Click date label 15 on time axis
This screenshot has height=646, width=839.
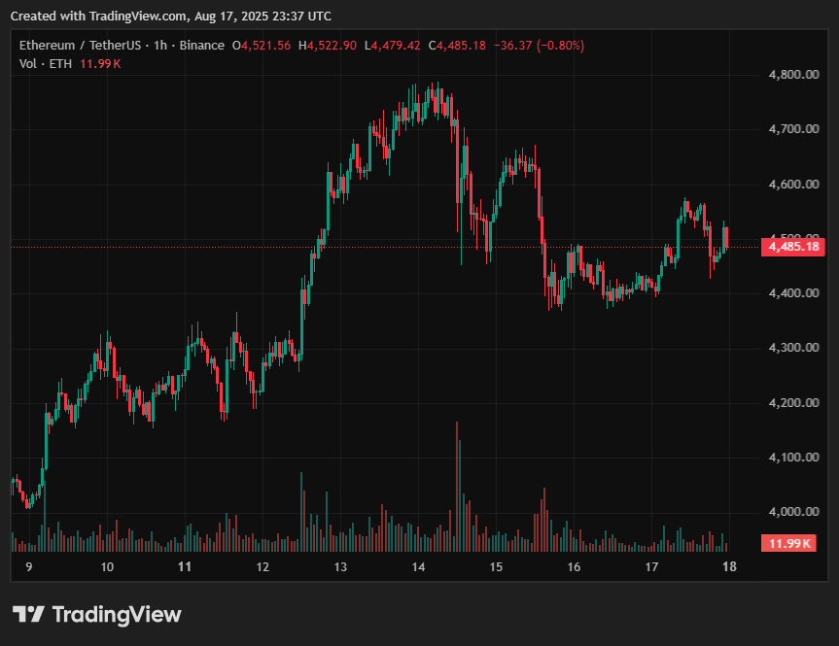pos(496,567)
